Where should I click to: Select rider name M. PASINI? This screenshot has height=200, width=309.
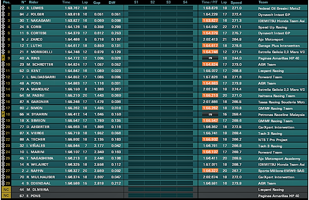[x=35, y=95]
